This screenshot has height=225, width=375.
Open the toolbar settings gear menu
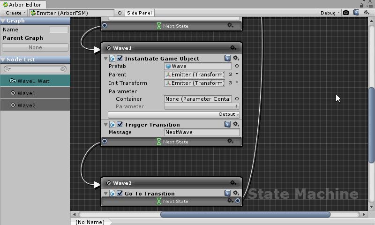[x=367, y=13]
